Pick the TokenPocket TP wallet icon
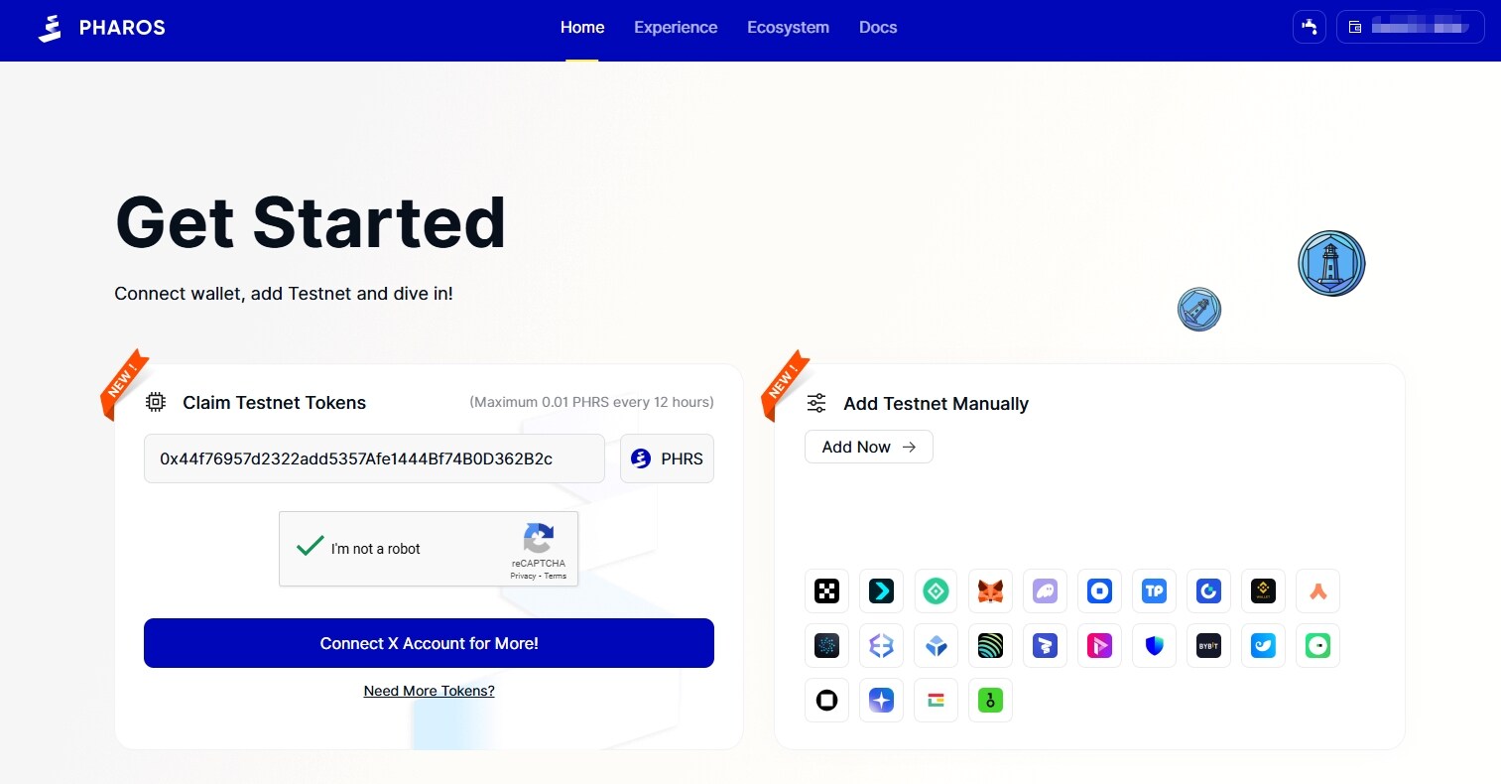 click(1154, 591)
